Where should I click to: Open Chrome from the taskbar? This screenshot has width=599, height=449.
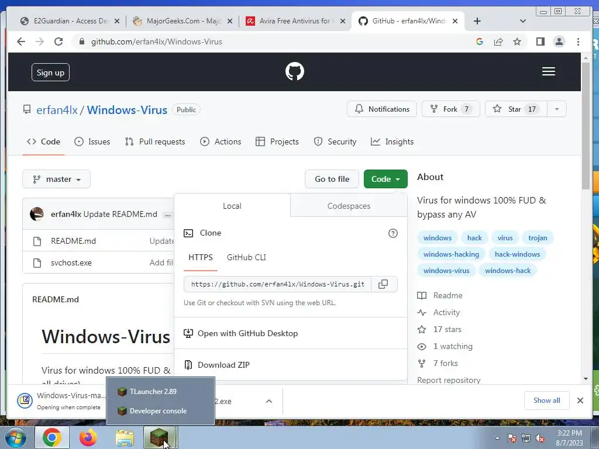coord(52,437)
